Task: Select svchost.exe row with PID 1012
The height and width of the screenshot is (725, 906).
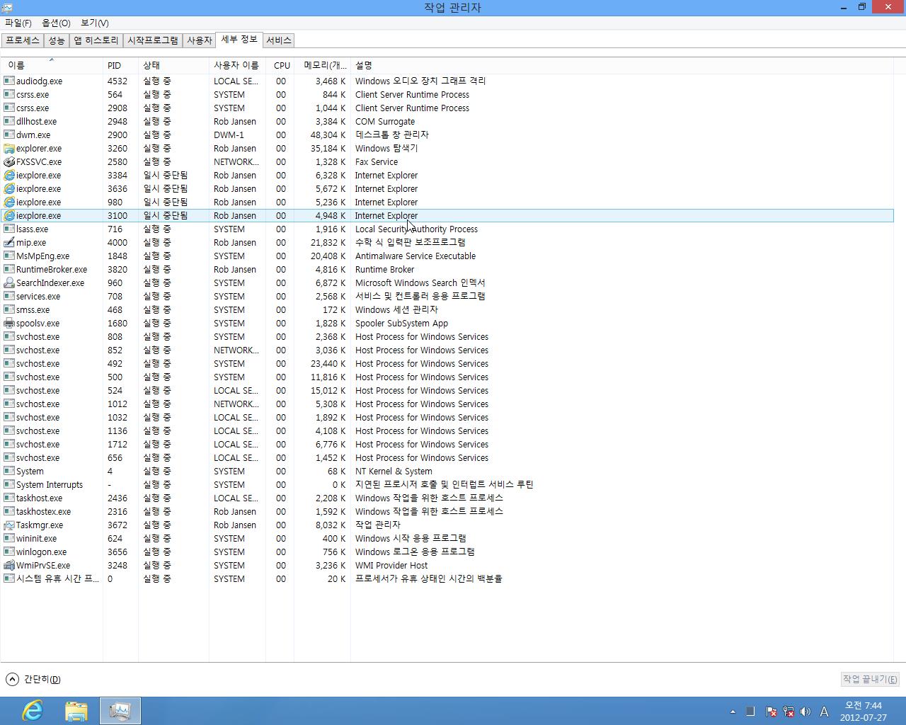Action: (x=447, y=404)
